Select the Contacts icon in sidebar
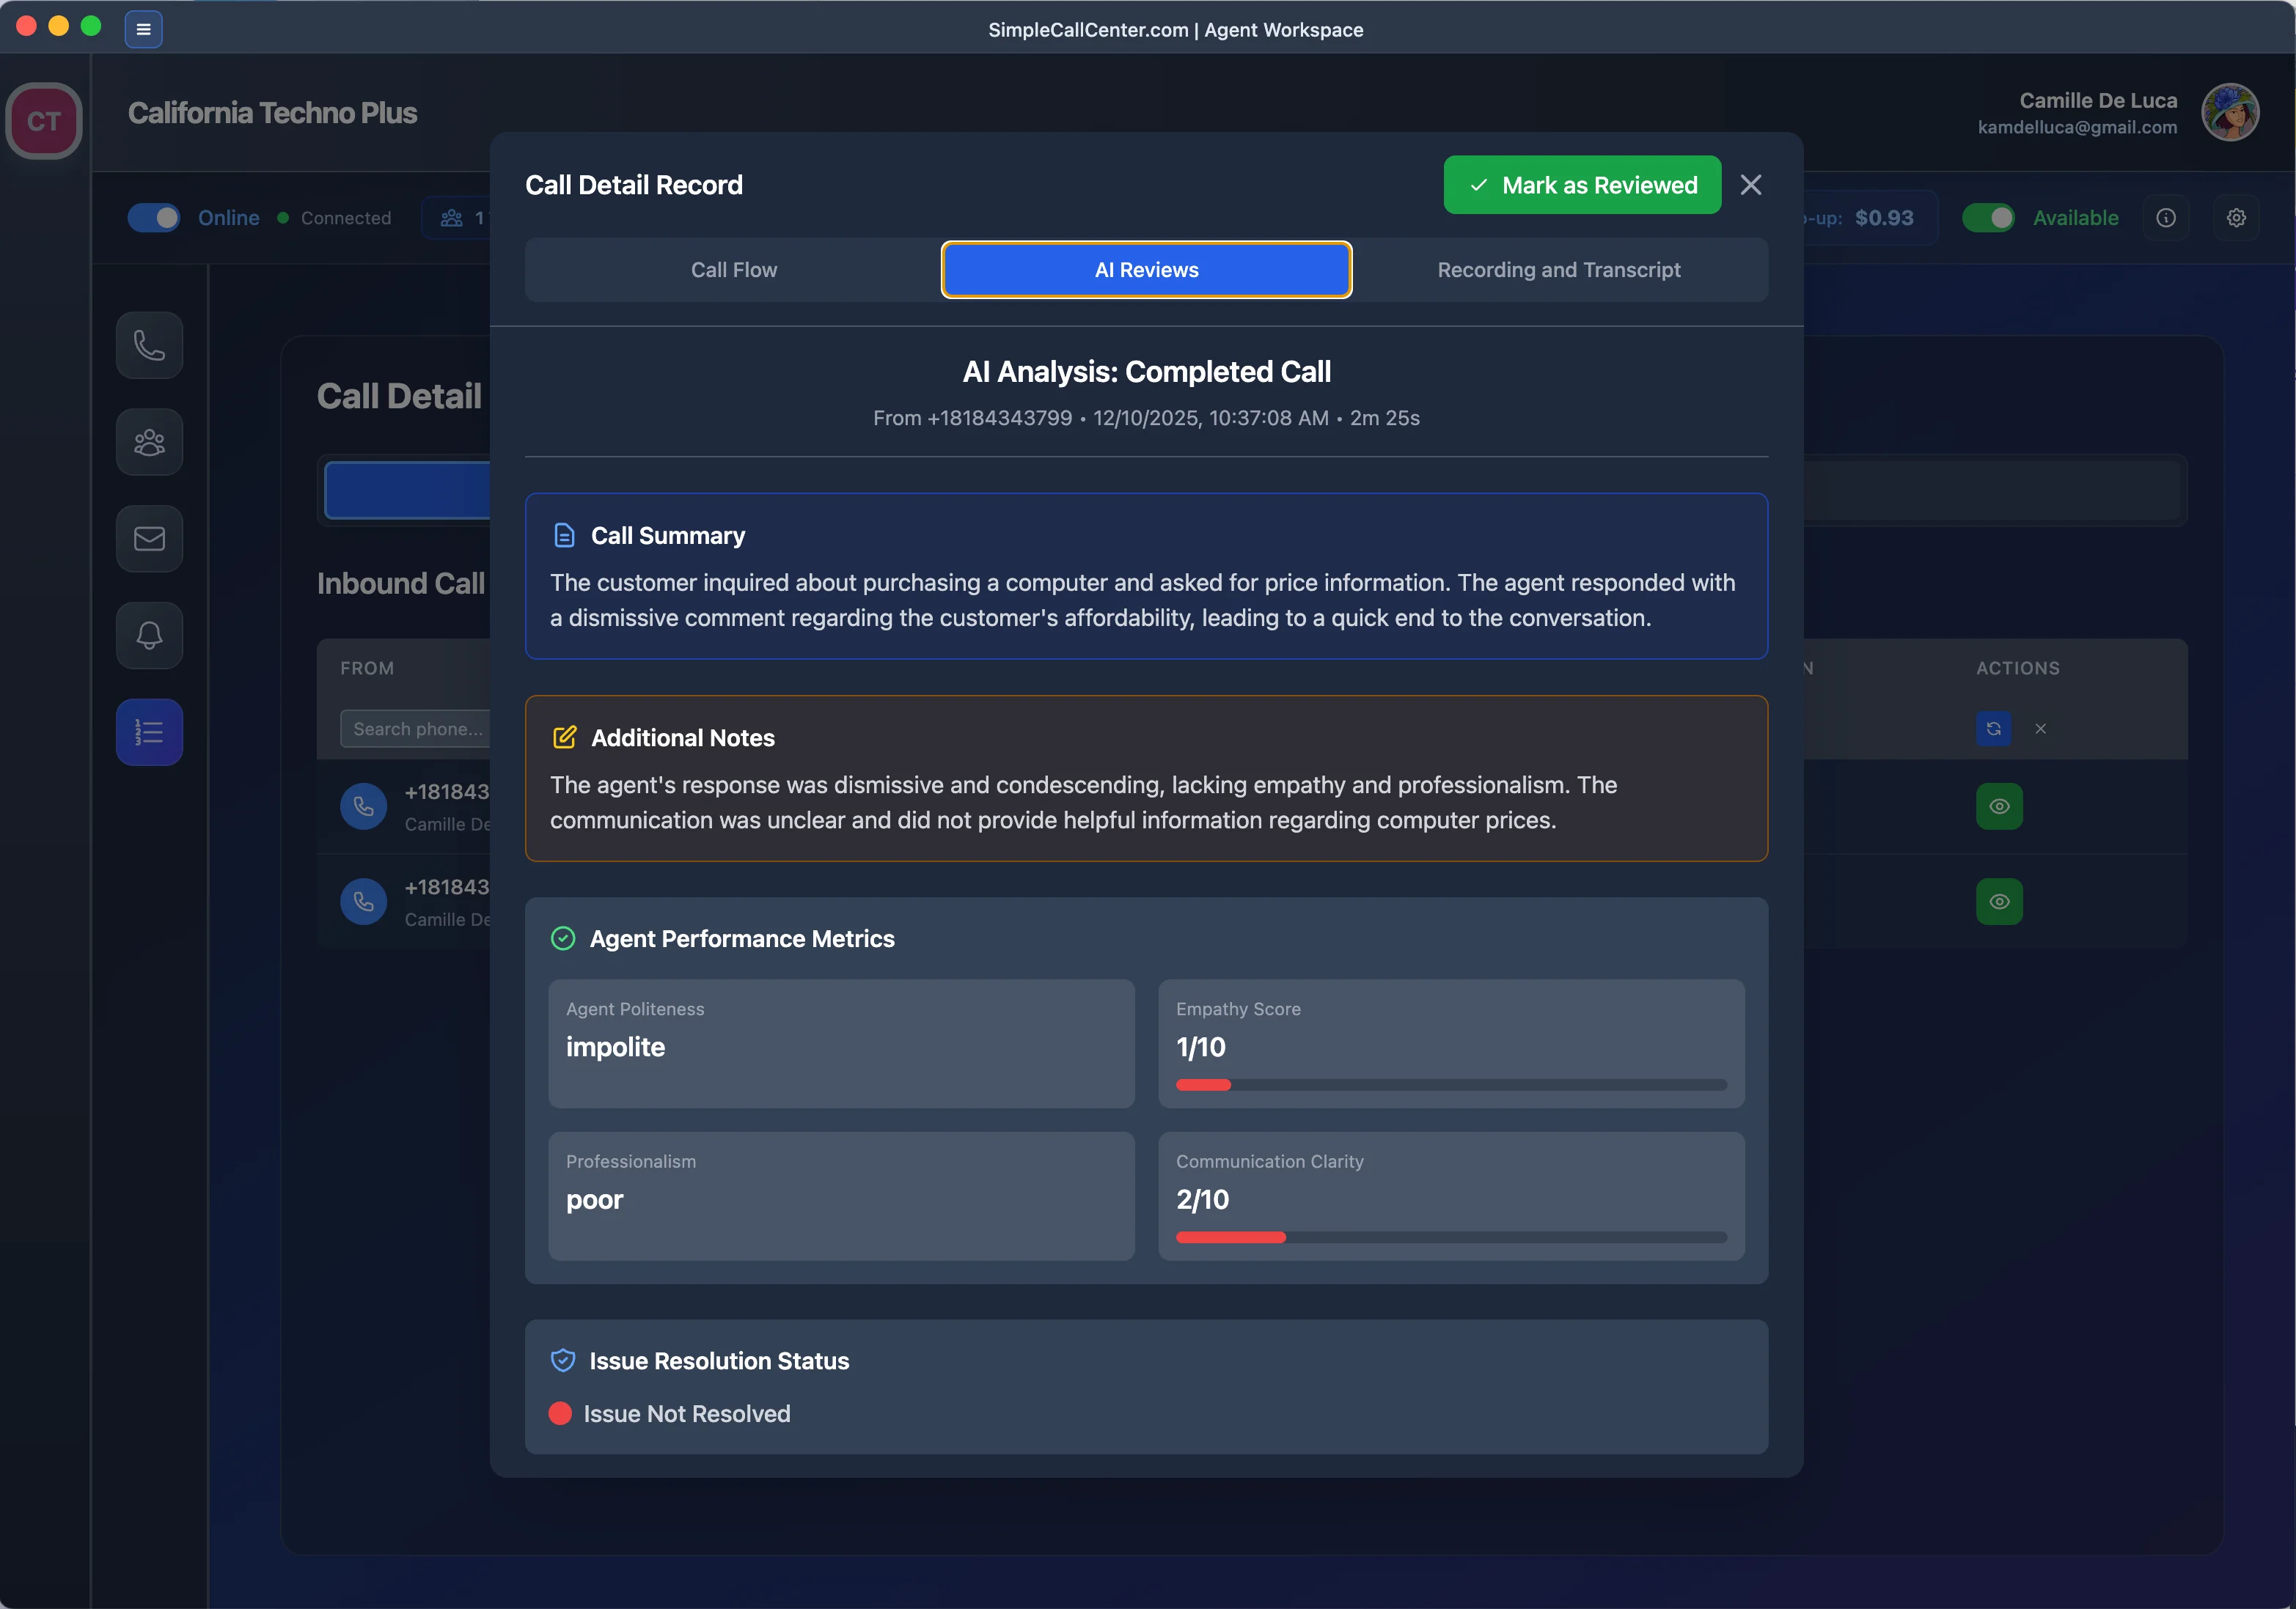This screenshot has width=2296, height=1609. click(x=149, y=442)
